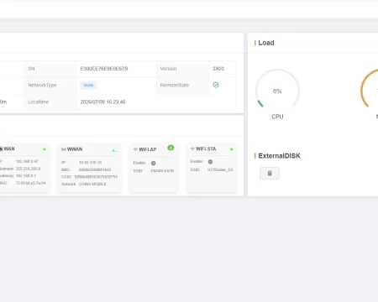Viewport: 378px width, 302px height.
Task: Click the WIFI-STA wifi icon
Action: point(192,148)
